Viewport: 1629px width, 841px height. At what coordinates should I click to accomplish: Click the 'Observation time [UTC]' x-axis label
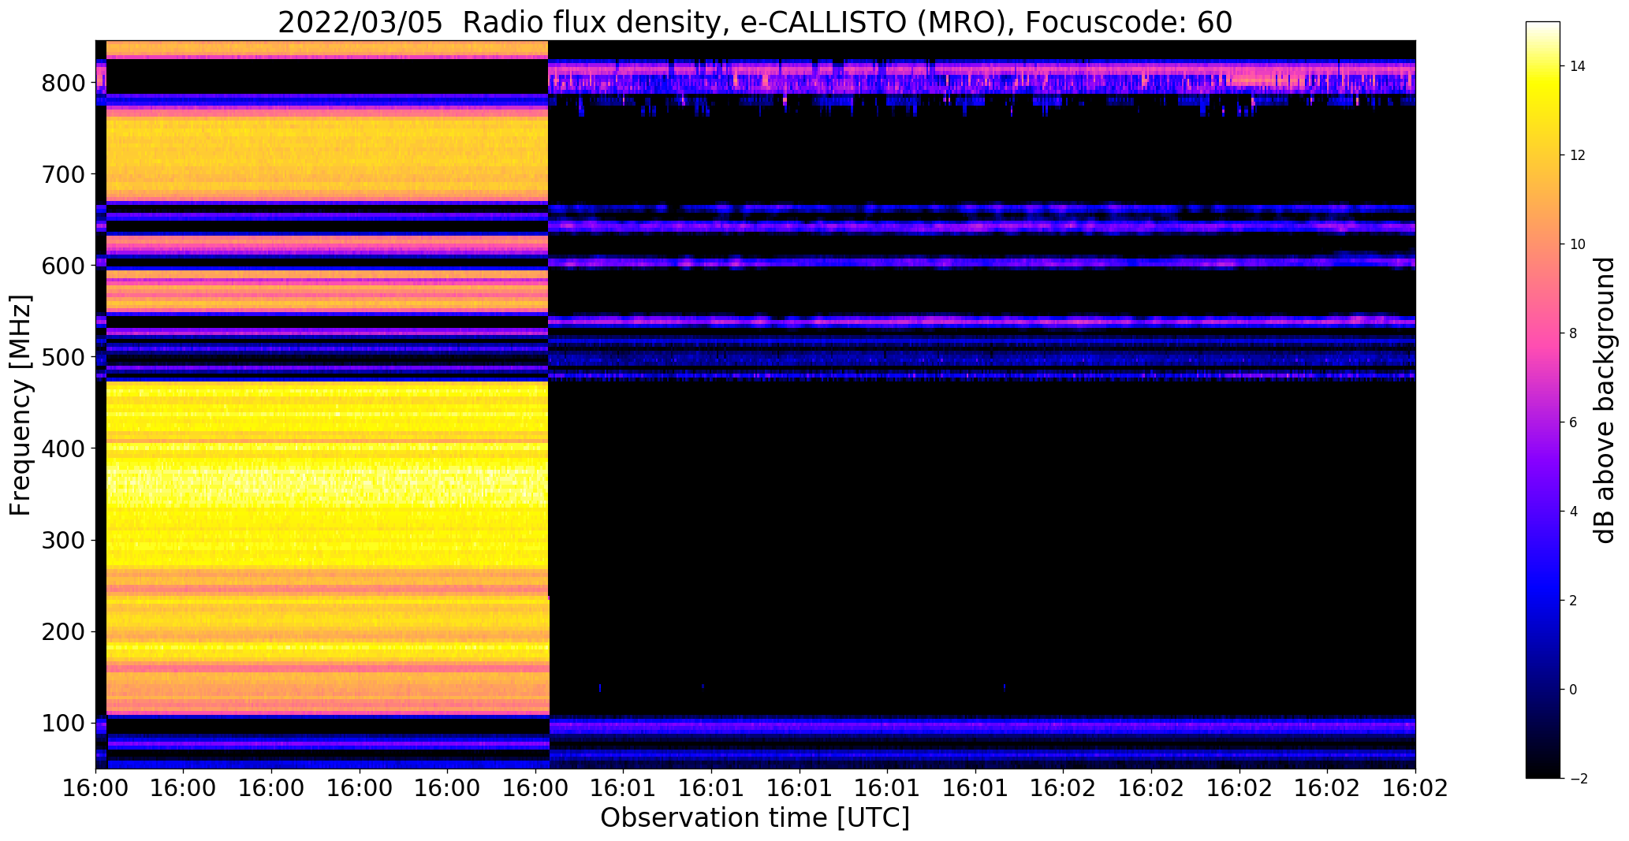pos(755,817)
